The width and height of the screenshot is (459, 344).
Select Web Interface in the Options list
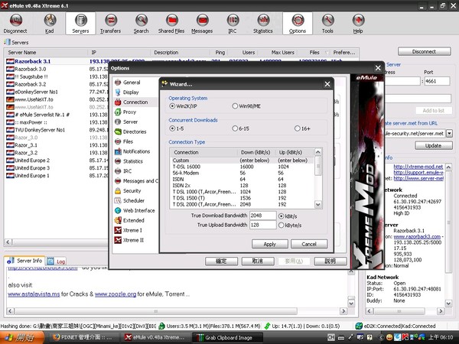coord(138,211)
